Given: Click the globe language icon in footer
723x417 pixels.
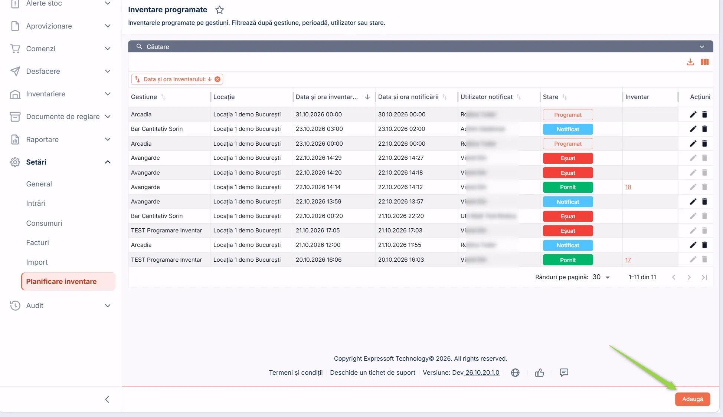Looking at the screenshot, I should click(515, 373).
